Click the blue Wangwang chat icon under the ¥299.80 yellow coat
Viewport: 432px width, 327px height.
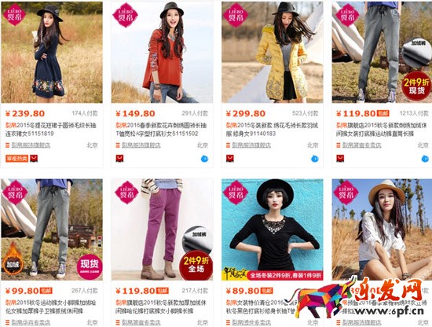coord(315,159)
